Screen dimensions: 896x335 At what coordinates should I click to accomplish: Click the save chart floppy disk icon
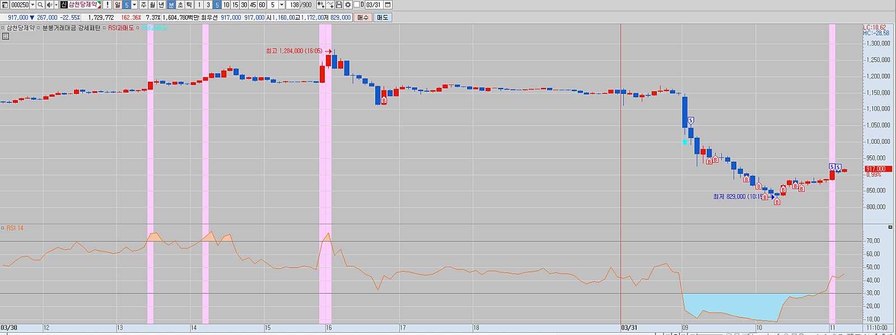[x=339, y=4]
